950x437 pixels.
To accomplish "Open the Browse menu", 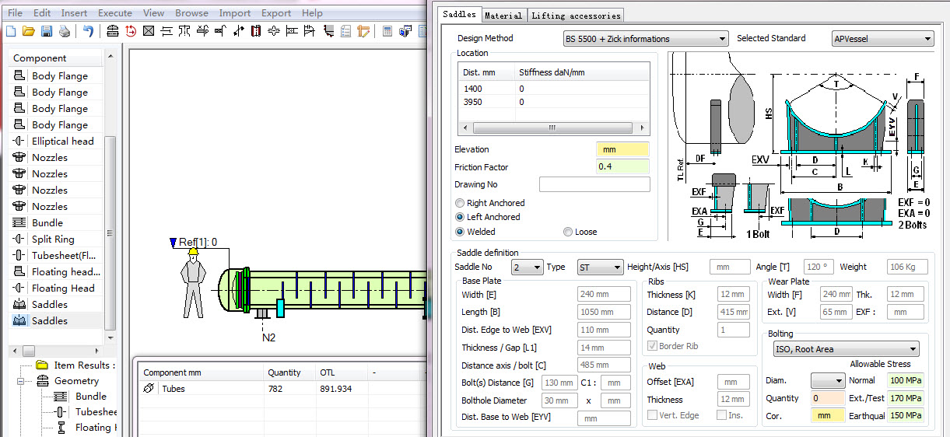I will pyautogui.click(x=191, y=13).
